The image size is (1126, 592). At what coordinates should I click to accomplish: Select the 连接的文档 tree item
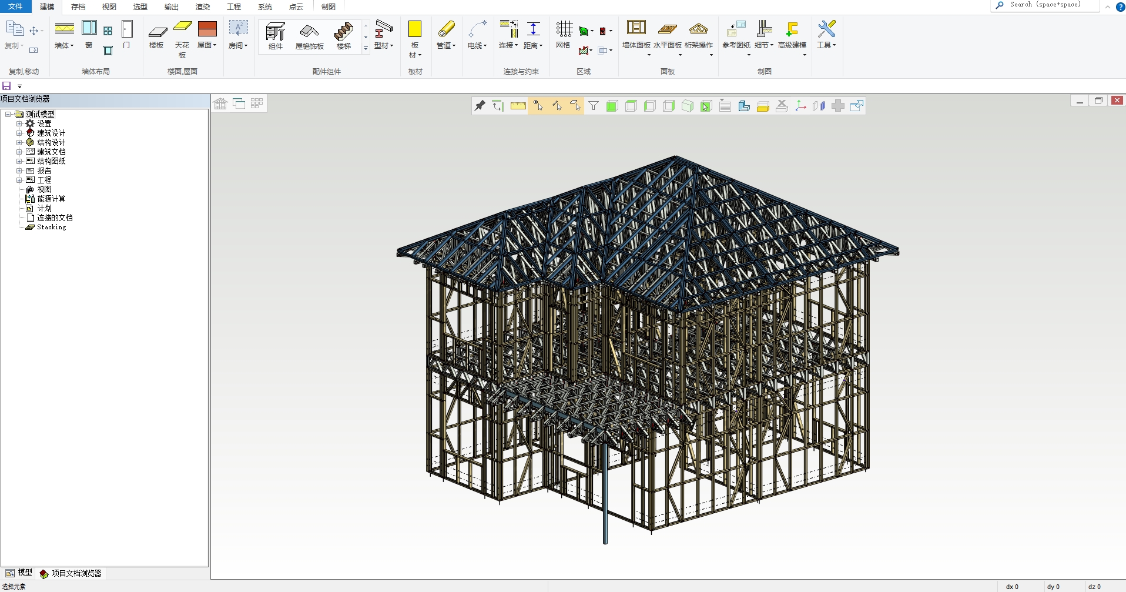(55, 218)
